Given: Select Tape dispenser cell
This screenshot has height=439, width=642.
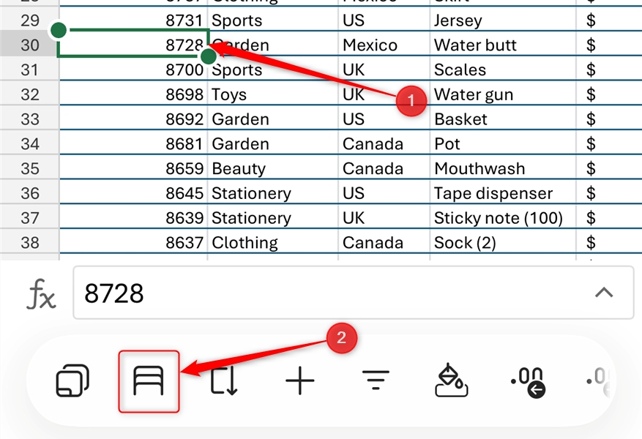Looking at the screenshot, I should 503,192.
